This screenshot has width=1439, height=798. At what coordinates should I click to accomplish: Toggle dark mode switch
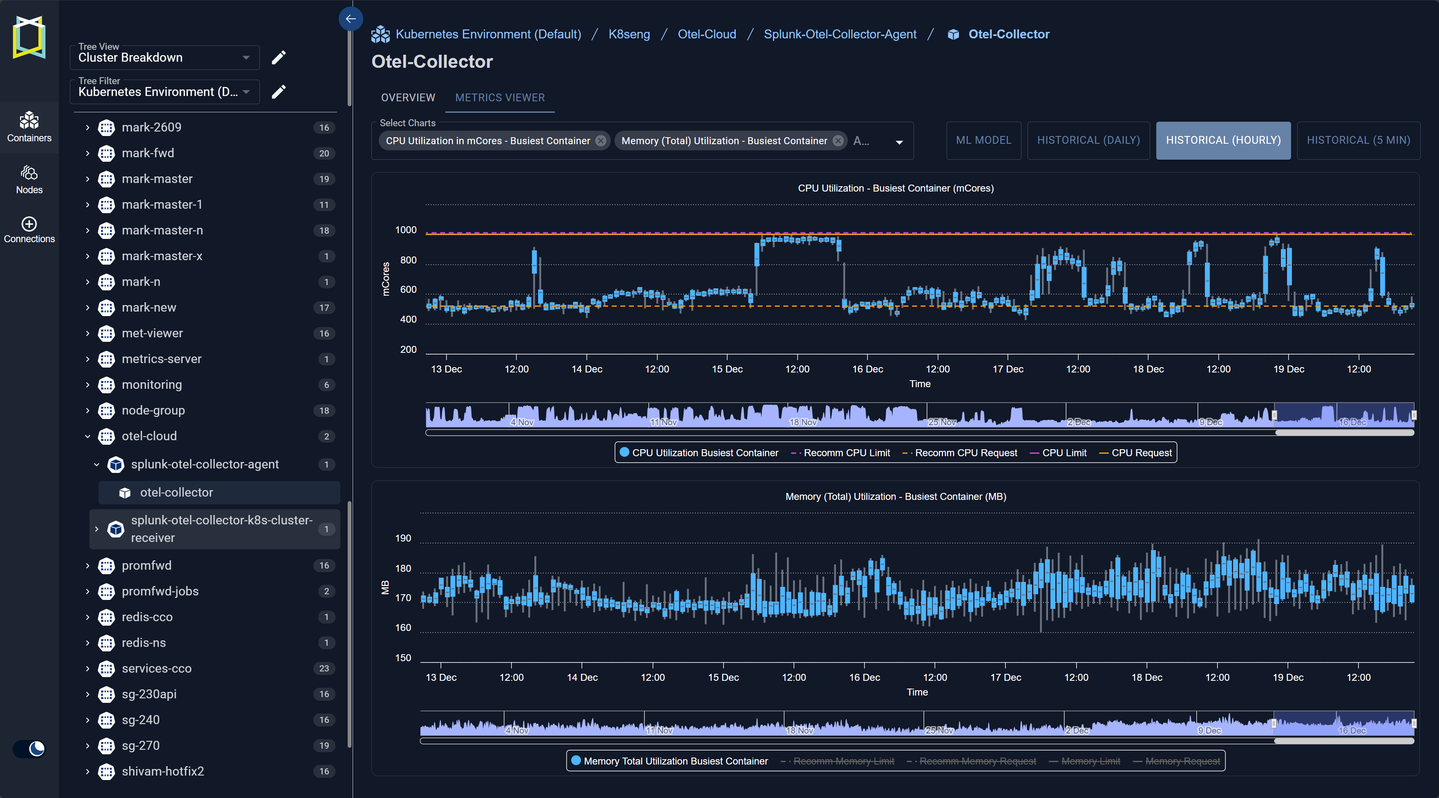(29, 748)
